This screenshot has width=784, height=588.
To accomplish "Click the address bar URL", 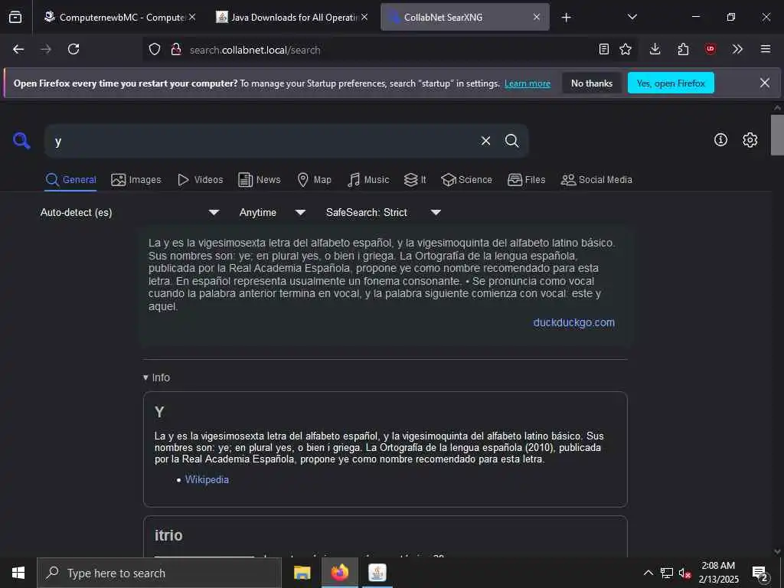I will [x=255, y=50].
